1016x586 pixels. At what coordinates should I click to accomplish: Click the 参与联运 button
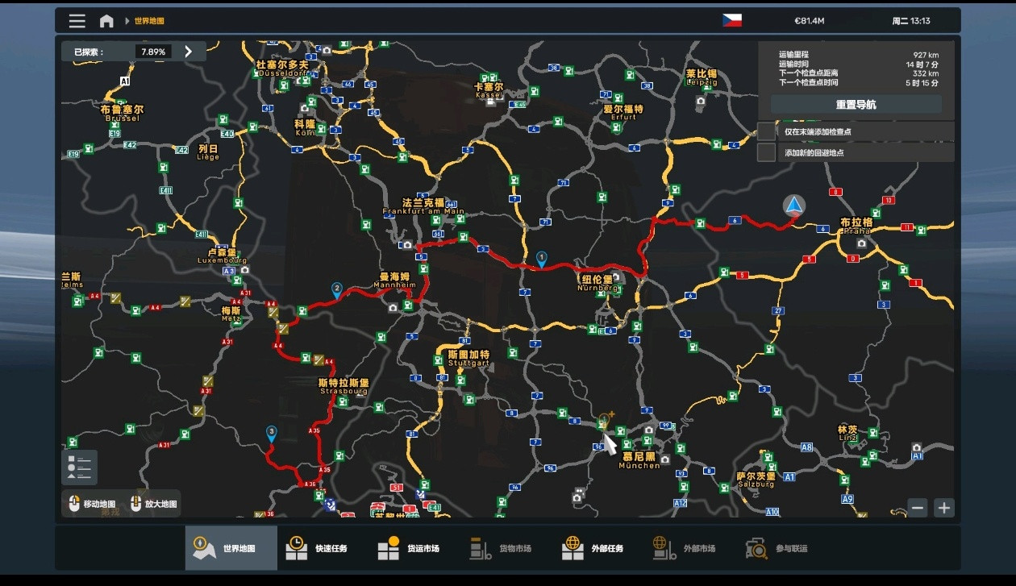777,548
